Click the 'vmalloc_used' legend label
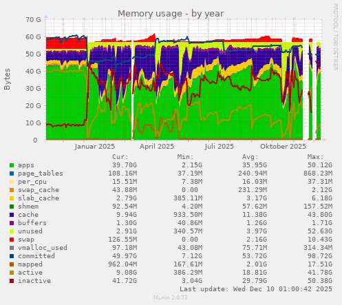 point(43,248)
